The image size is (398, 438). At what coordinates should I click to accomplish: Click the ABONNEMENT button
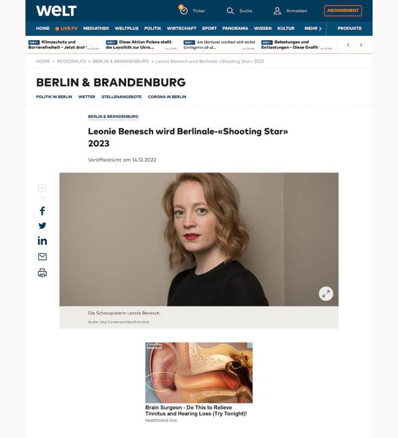[343, 11]
